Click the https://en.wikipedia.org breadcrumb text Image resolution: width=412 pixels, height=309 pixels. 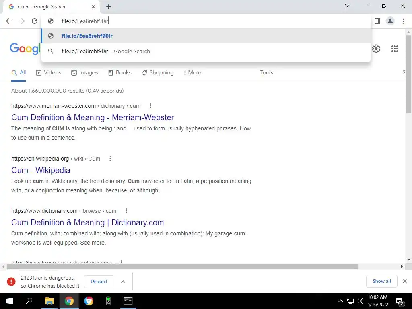[40, 159]
